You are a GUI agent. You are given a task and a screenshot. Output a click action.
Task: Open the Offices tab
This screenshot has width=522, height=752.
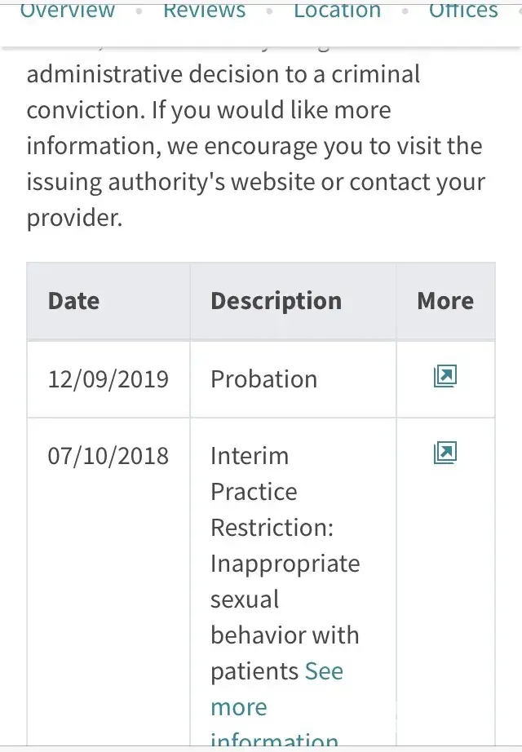pos(463,11)
